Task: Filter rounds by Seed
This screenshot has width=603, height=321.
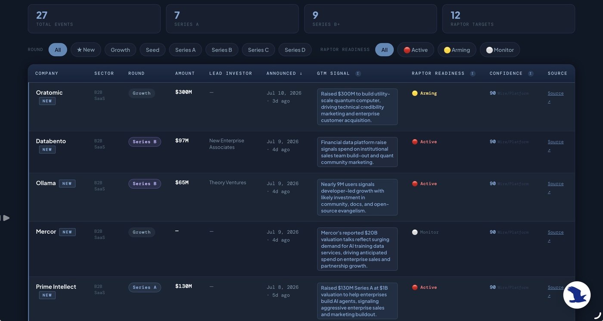Action: [x=152, y=50]
